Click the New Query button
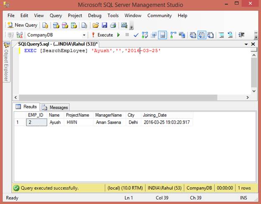261x204 pixels. (x=22, y=25)
